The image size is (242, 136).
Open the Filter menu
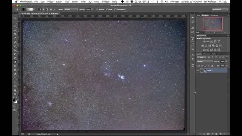(83, 2)
